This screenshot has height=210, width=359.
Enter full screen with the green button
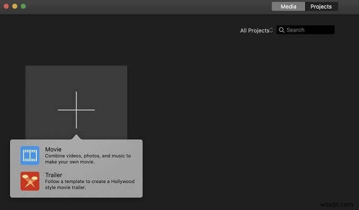point(23,6)
